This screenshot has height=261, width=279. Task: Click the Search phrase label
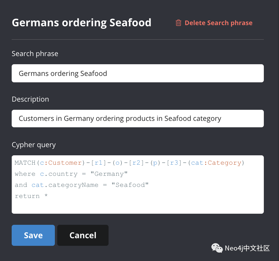tap(35, 54)
